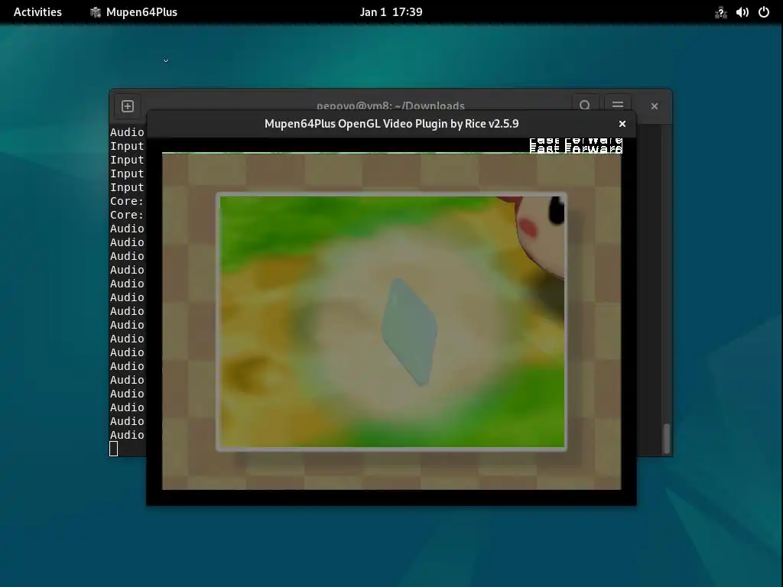Open the volume control icon in top bar
The image size is (783, 587).
pos(742,12)
